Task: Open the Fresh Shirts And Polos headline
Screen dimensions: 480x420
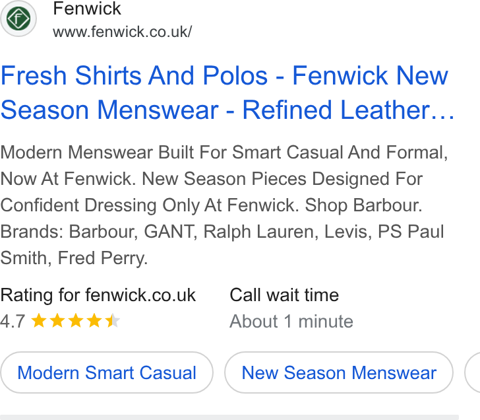Action: tap(224, 76)
